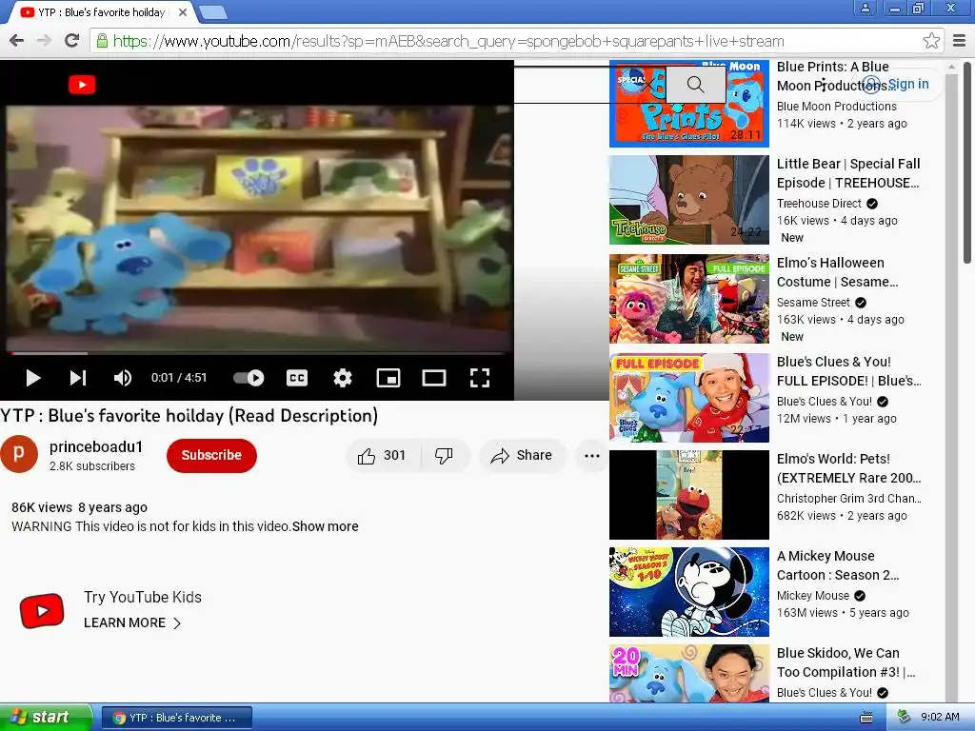The image size is (975, 731).
Task: Open Blue's Clues & You FULL EPISODE title
Action: [848, 371]
